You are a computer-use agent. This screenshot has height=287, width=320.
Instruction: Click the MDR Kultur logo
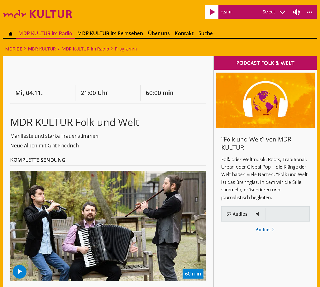click(x=37, y=14)
